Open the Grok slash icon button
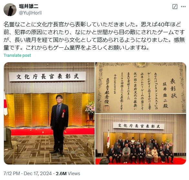 tap(175, 7)
